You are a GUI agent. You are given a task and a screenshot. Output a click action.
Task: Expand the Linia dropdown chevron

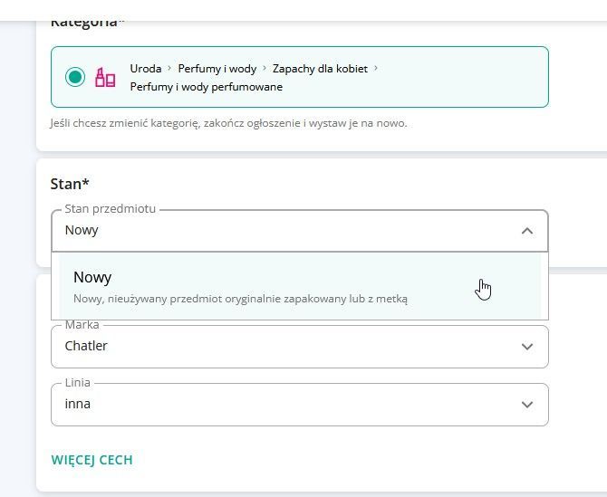click(x=527, y=405)
